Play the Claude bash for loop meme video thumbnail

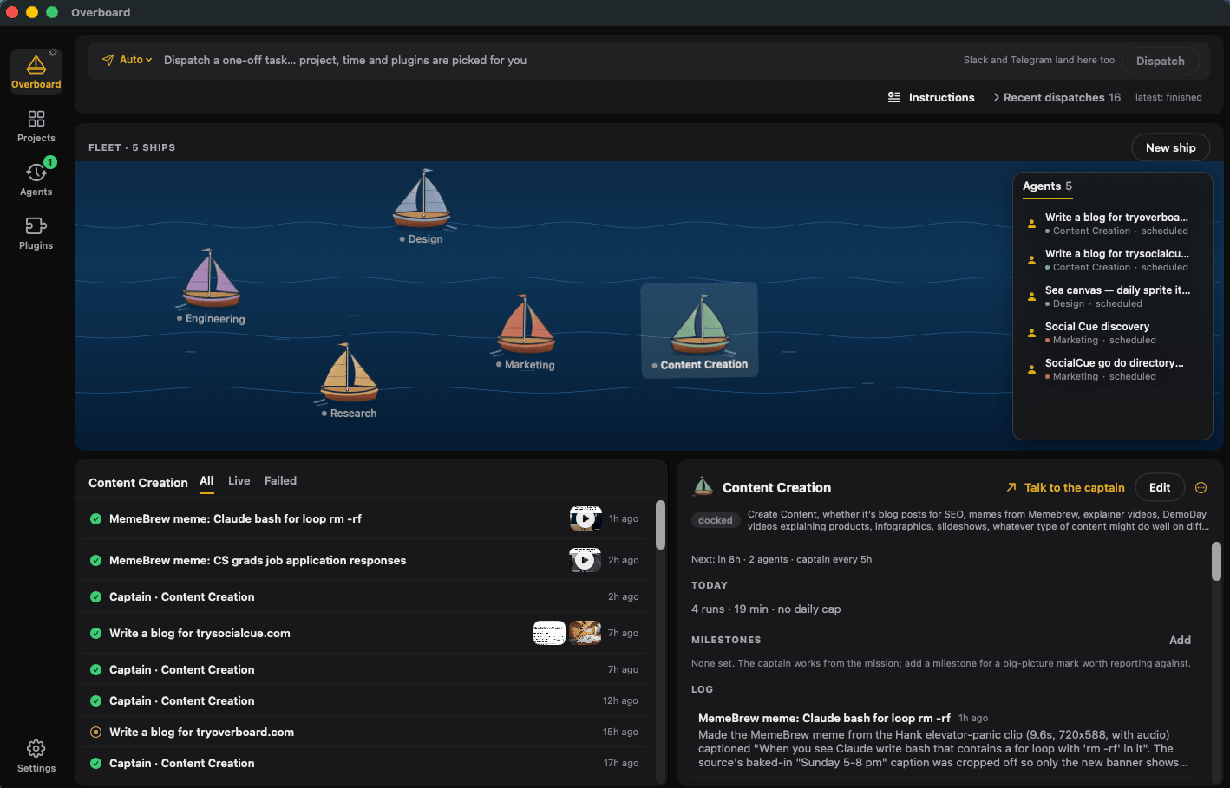[x=586, y=518]
